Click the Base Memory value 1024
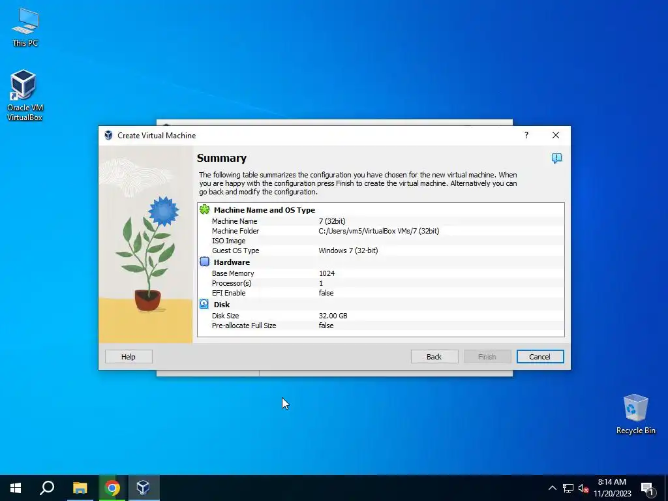 327,273
